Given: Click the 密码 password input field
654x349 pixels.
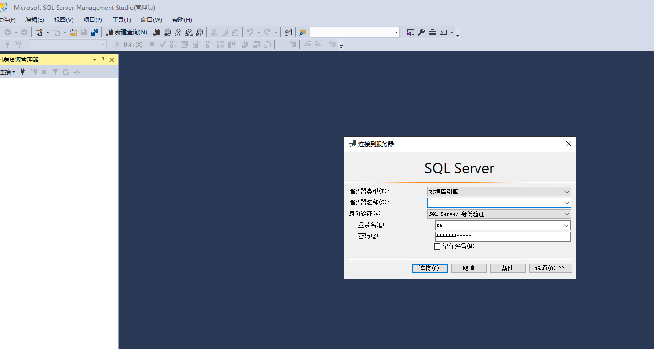Looking at the screenshot, I should click(502, 236).
